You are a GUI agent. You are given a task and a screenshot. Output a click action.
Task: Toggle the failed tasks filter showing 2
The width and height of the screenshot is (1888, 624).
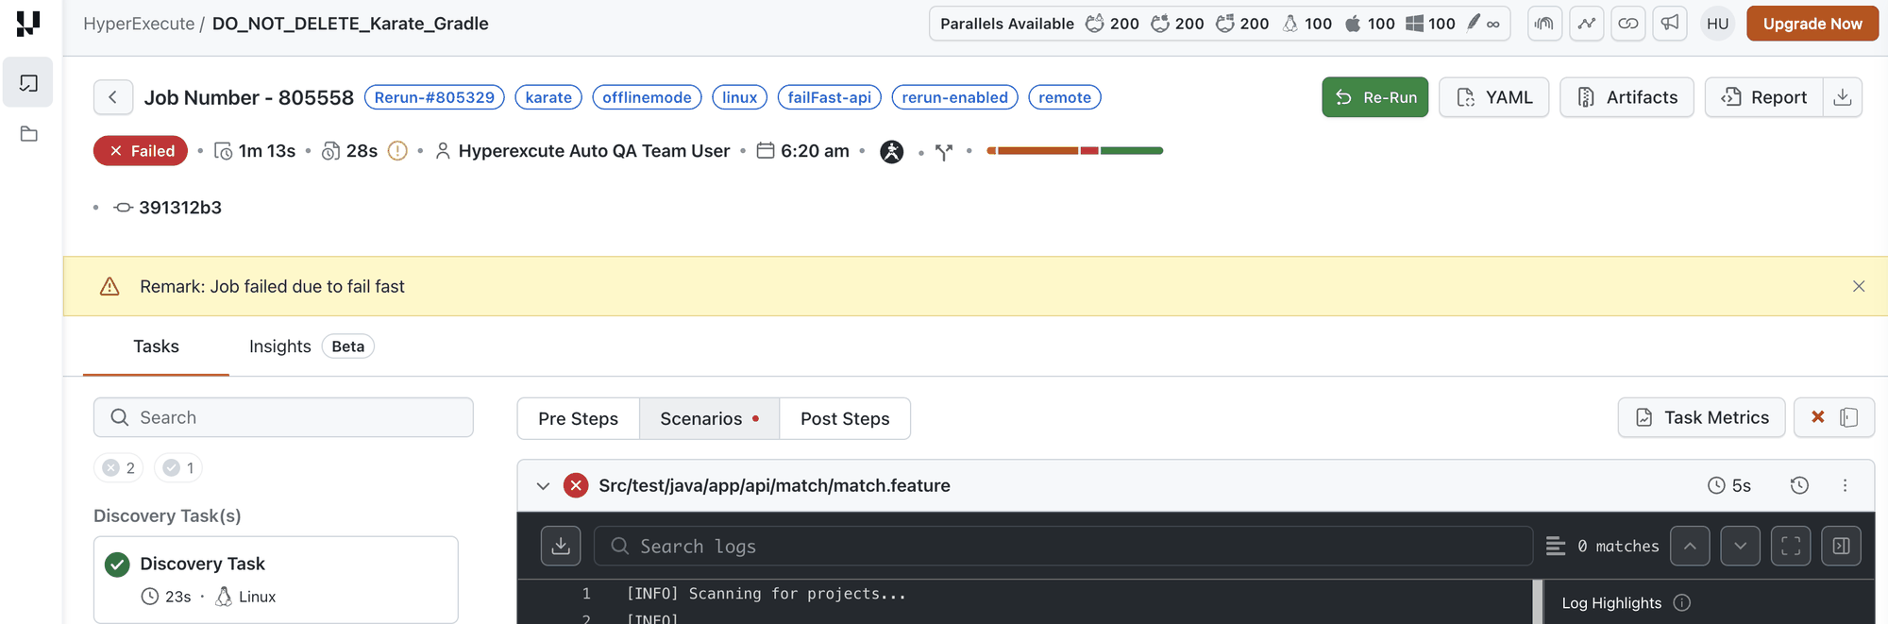point(119,467)
